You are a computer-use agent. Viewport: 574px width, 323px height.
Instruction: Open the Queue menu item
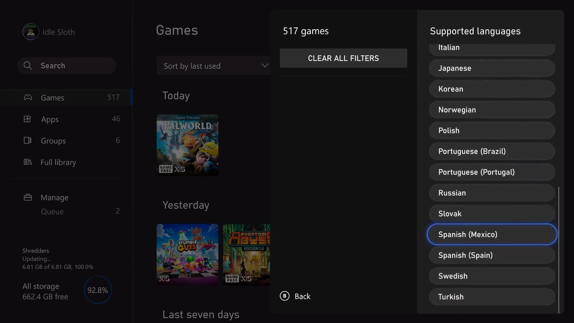pos(52,211)
